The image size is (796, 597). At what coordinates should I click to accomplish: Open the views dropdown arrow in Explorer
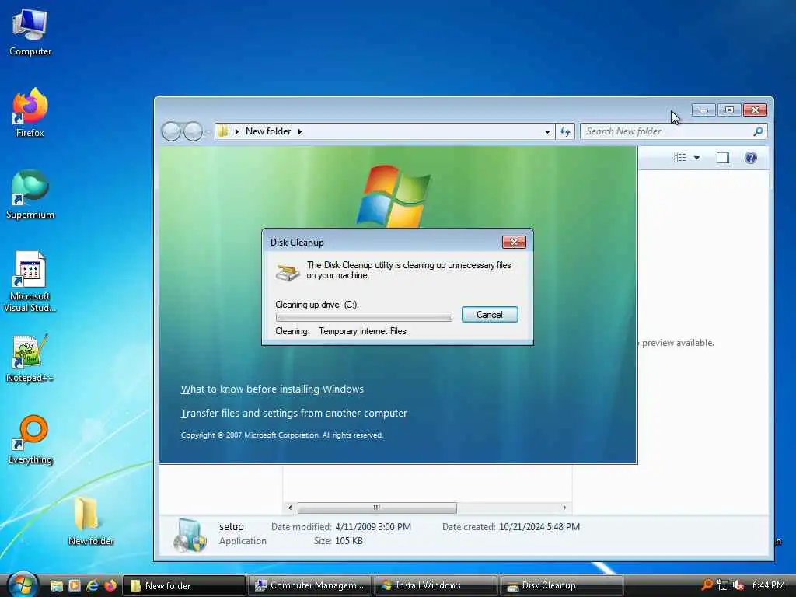click(x=696, y=158)
